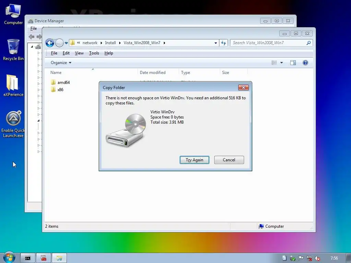Select the amd64 folder
Image resolution: width=351 pixels, height=263 pixels.
[x=60, y=82]
